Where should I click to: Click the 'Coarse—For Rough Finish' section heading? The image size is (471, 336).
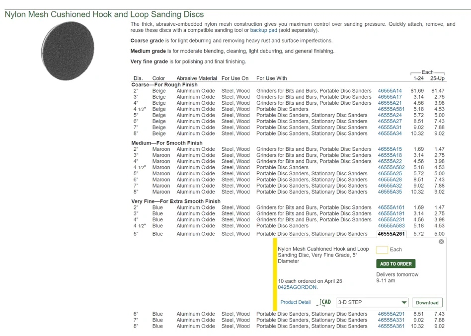pos(164,84)
